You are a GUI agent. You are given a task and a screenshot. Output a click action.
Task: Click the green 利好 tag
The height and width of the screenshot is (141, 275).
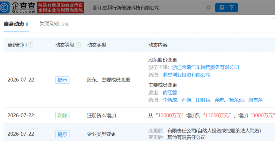click(62, 115)
